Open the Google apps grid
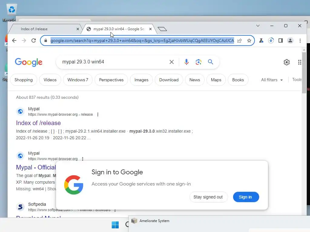 tap(299, 62)
